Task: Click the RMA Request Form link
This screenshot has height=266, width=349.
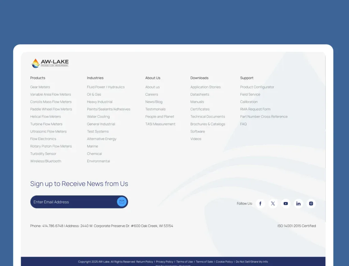Action: 255,109
